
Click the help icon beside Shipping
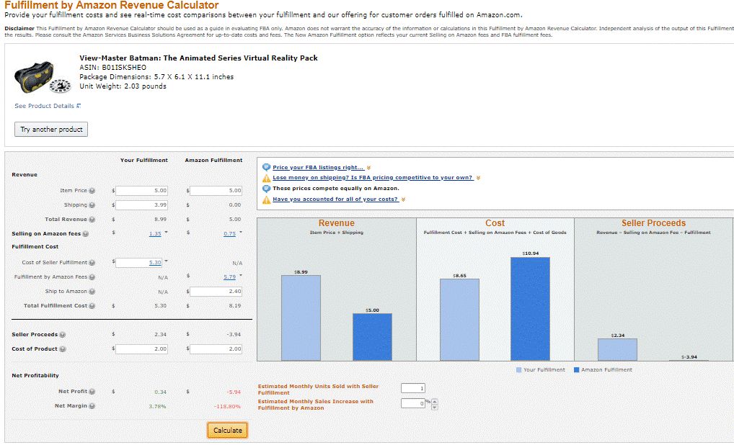coord(92,205)
